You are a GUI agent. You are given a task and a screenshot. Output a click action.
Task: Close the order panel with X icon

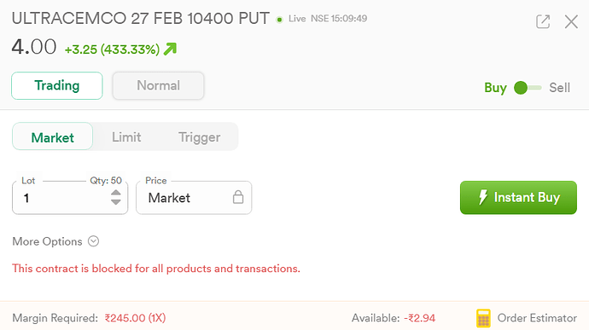click(x=571, y=22)
